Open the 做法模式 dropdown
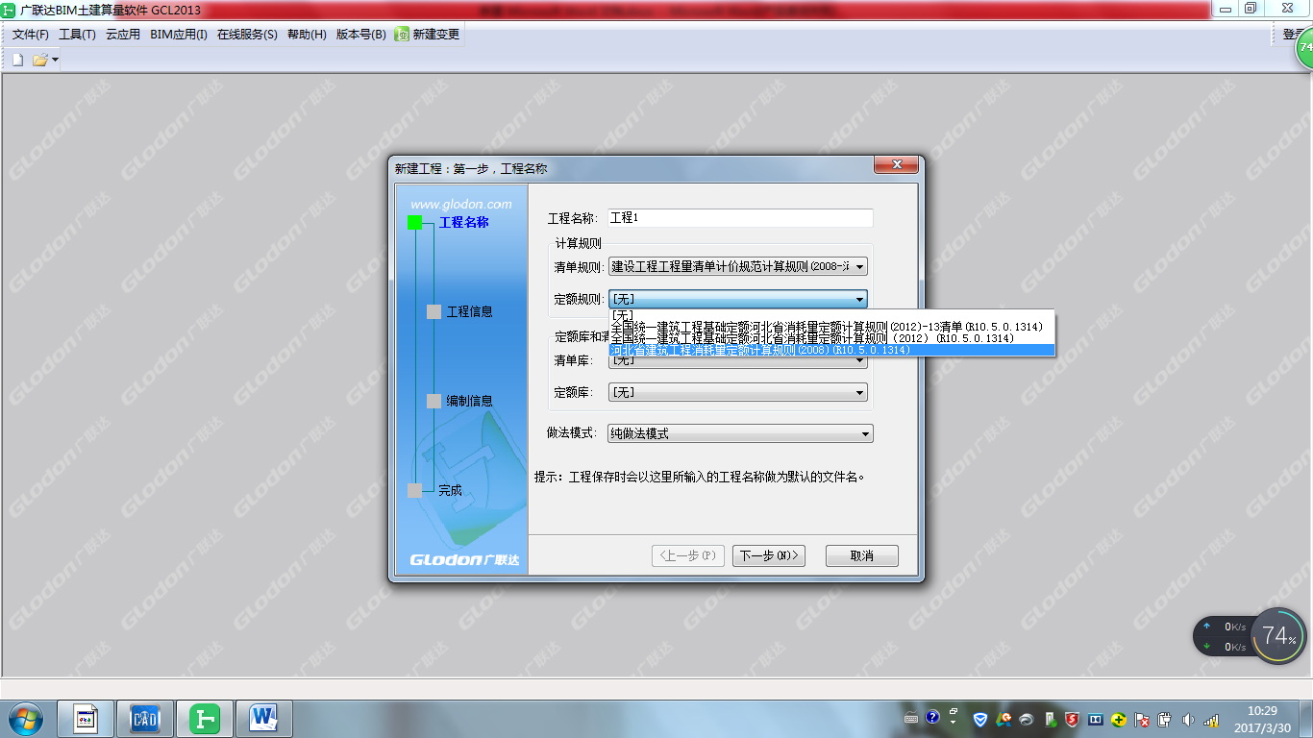Screen dimensions: 1313x738 pyautogui.click(x=741, y=433)
